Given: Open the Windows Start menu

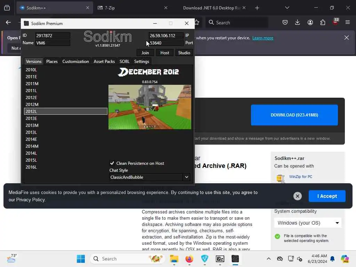Looking at the screenshot, I should tap(81, 259).
